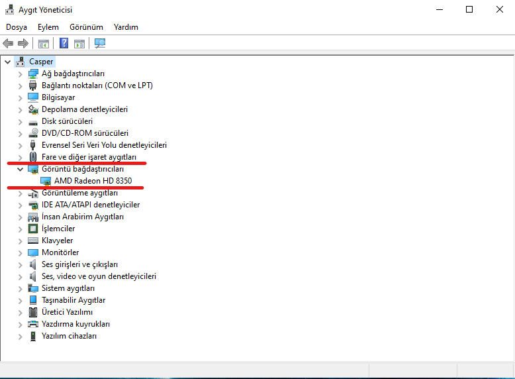Click the Üretici Yazılımı chip icon

[33, 312]
